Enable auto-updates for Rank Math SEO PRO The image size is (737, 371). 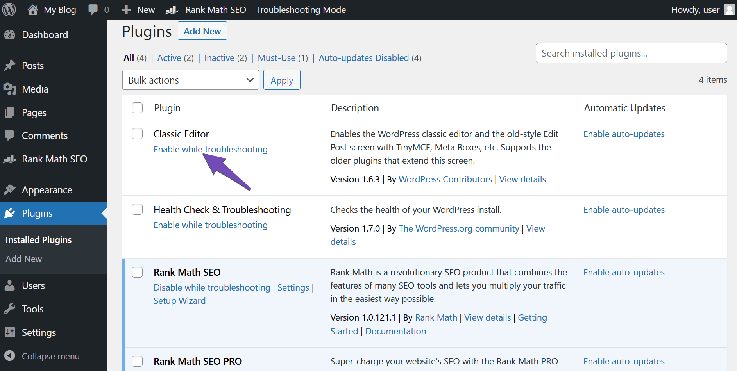tap(624, 361)
